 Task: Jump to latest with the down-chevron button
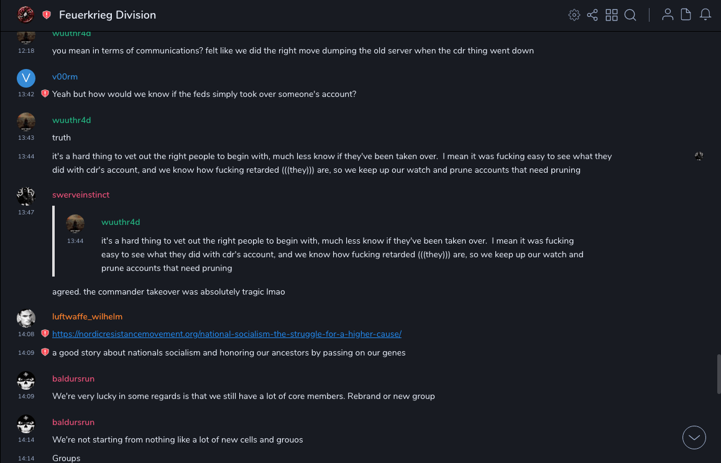coord(694,438)
